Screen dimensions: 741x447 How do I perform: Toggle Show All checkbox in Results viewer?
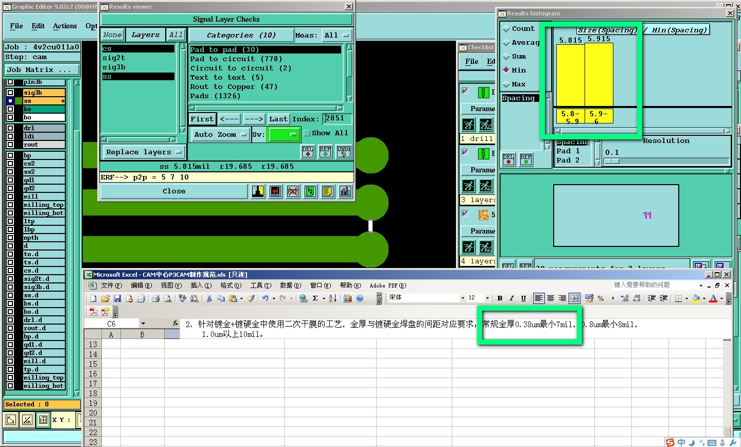pyautogui.click(x=307, y=133)
